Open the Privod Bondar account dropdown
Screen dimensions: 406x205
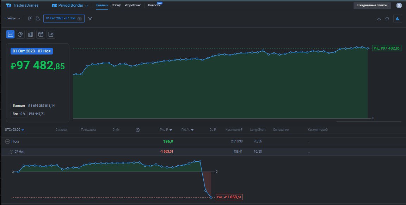(70, 5)
